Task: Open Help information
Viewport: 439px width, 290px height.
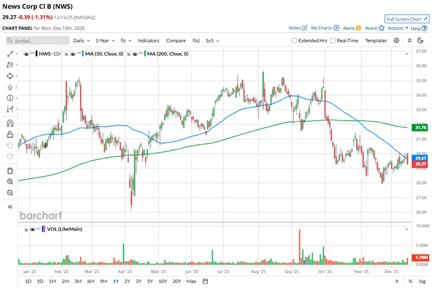Action: 419,29
